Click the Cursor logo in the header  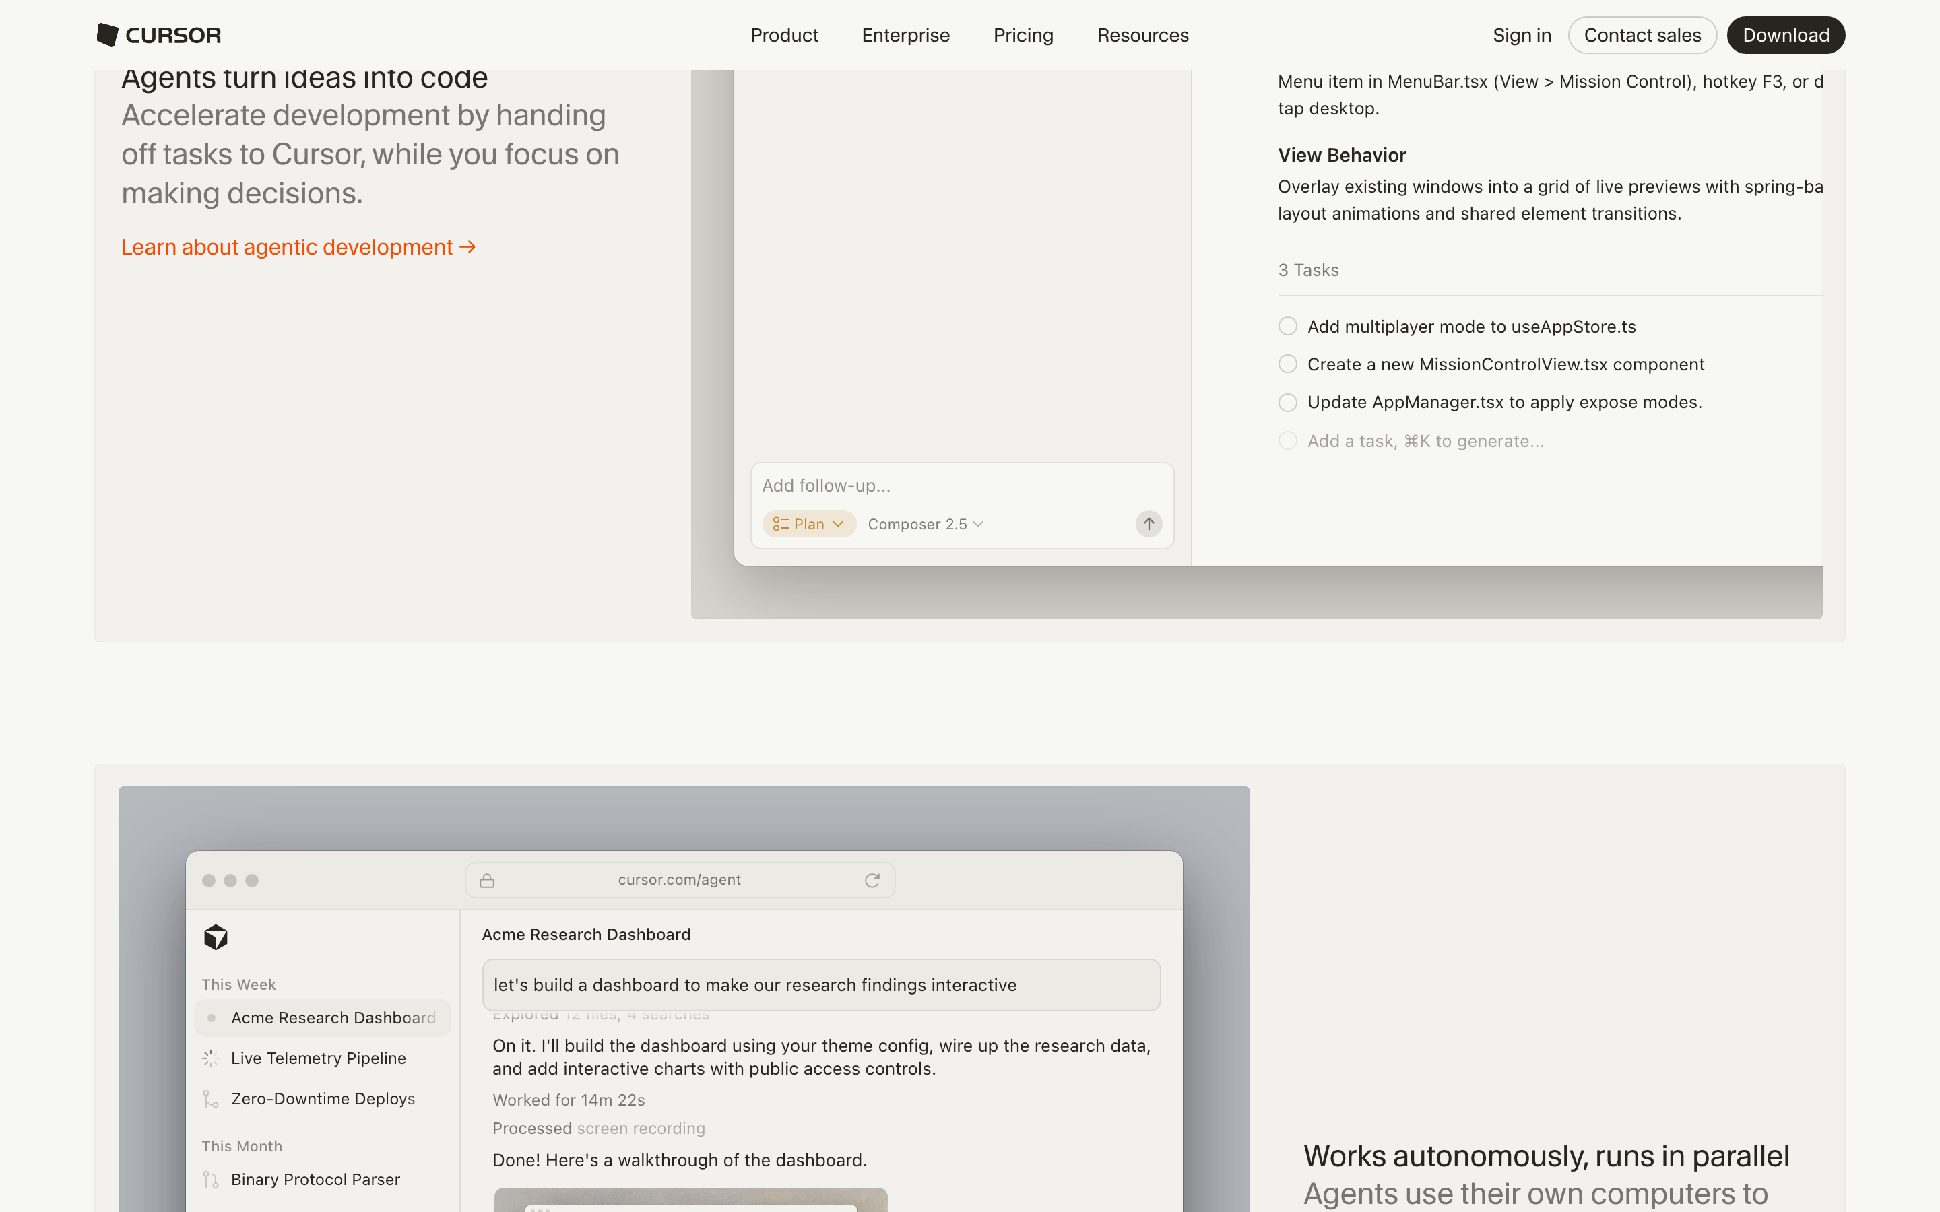(159, 35)
